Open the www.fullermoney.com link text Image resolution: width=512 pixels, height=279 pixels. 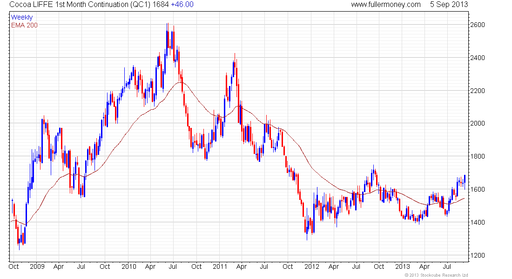[386, 5]
